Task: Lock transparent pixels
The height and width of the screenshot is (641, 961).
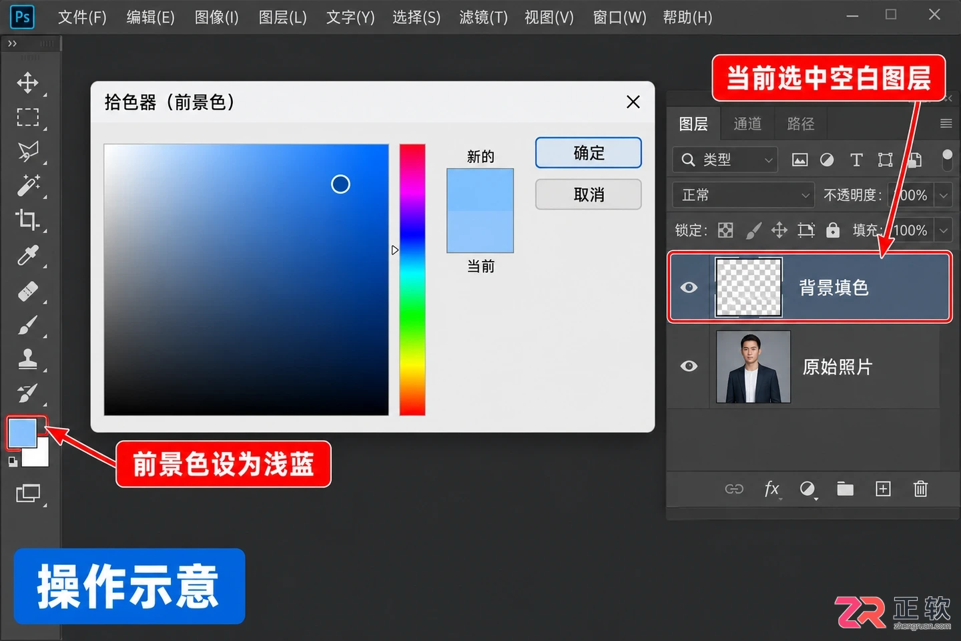Action: 725,230
